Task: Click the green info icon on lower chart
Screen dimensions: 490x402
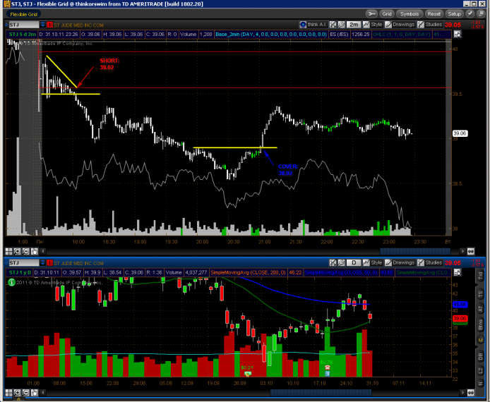Action: [11, 282]
